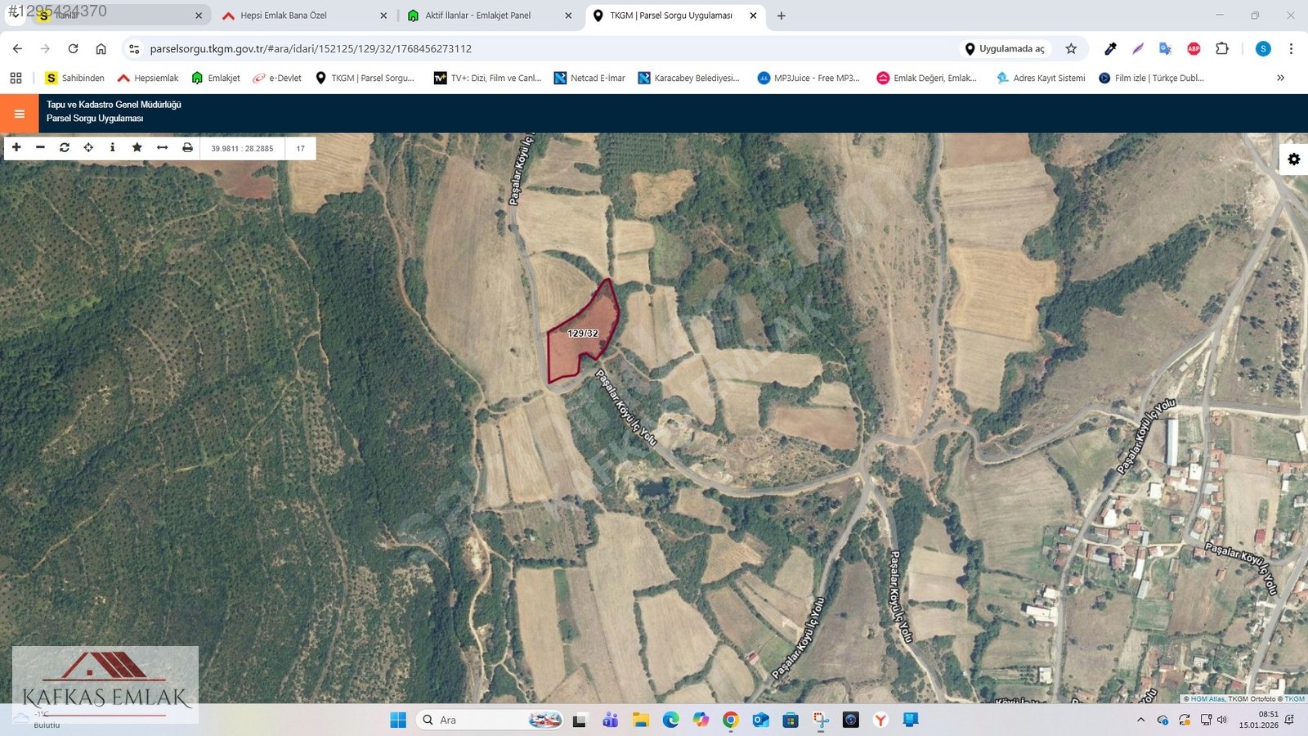Open Chrome three-dot menu
The height and width of the screenshot is (736, 1308).
click(x=1291, y=49)
